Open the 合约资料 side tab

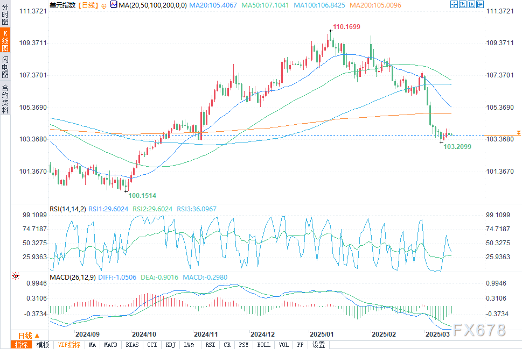pos(5,99)
